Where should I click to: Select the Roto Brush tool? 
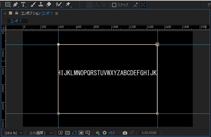[x=58, y=5]
